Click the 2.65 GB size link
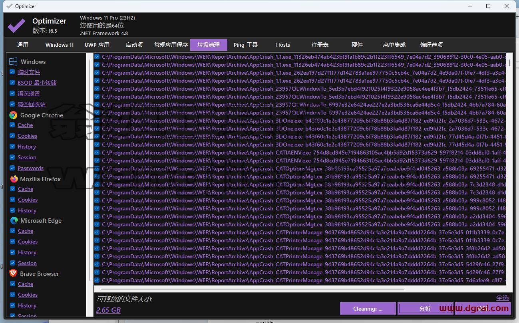The width and height of the screenshot is (519, 323). 108,310
